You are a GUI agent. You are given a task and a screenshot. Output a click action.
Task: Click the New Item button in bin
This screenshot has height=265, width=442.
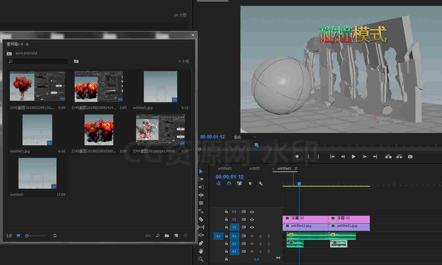pos(176,236)
